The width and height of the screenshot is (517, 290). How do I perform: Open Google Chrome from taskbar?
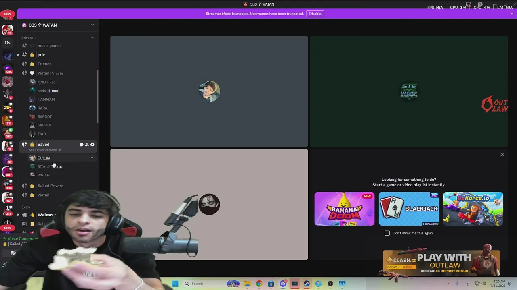(259, 284)
